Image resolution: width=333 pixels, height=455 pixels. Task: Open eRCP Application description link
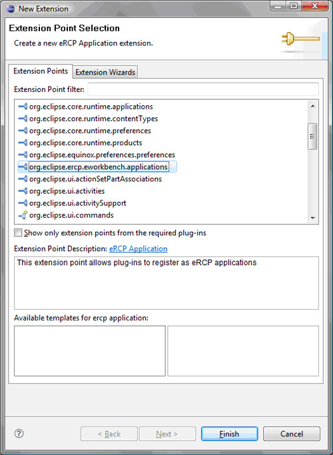[138, 248]
